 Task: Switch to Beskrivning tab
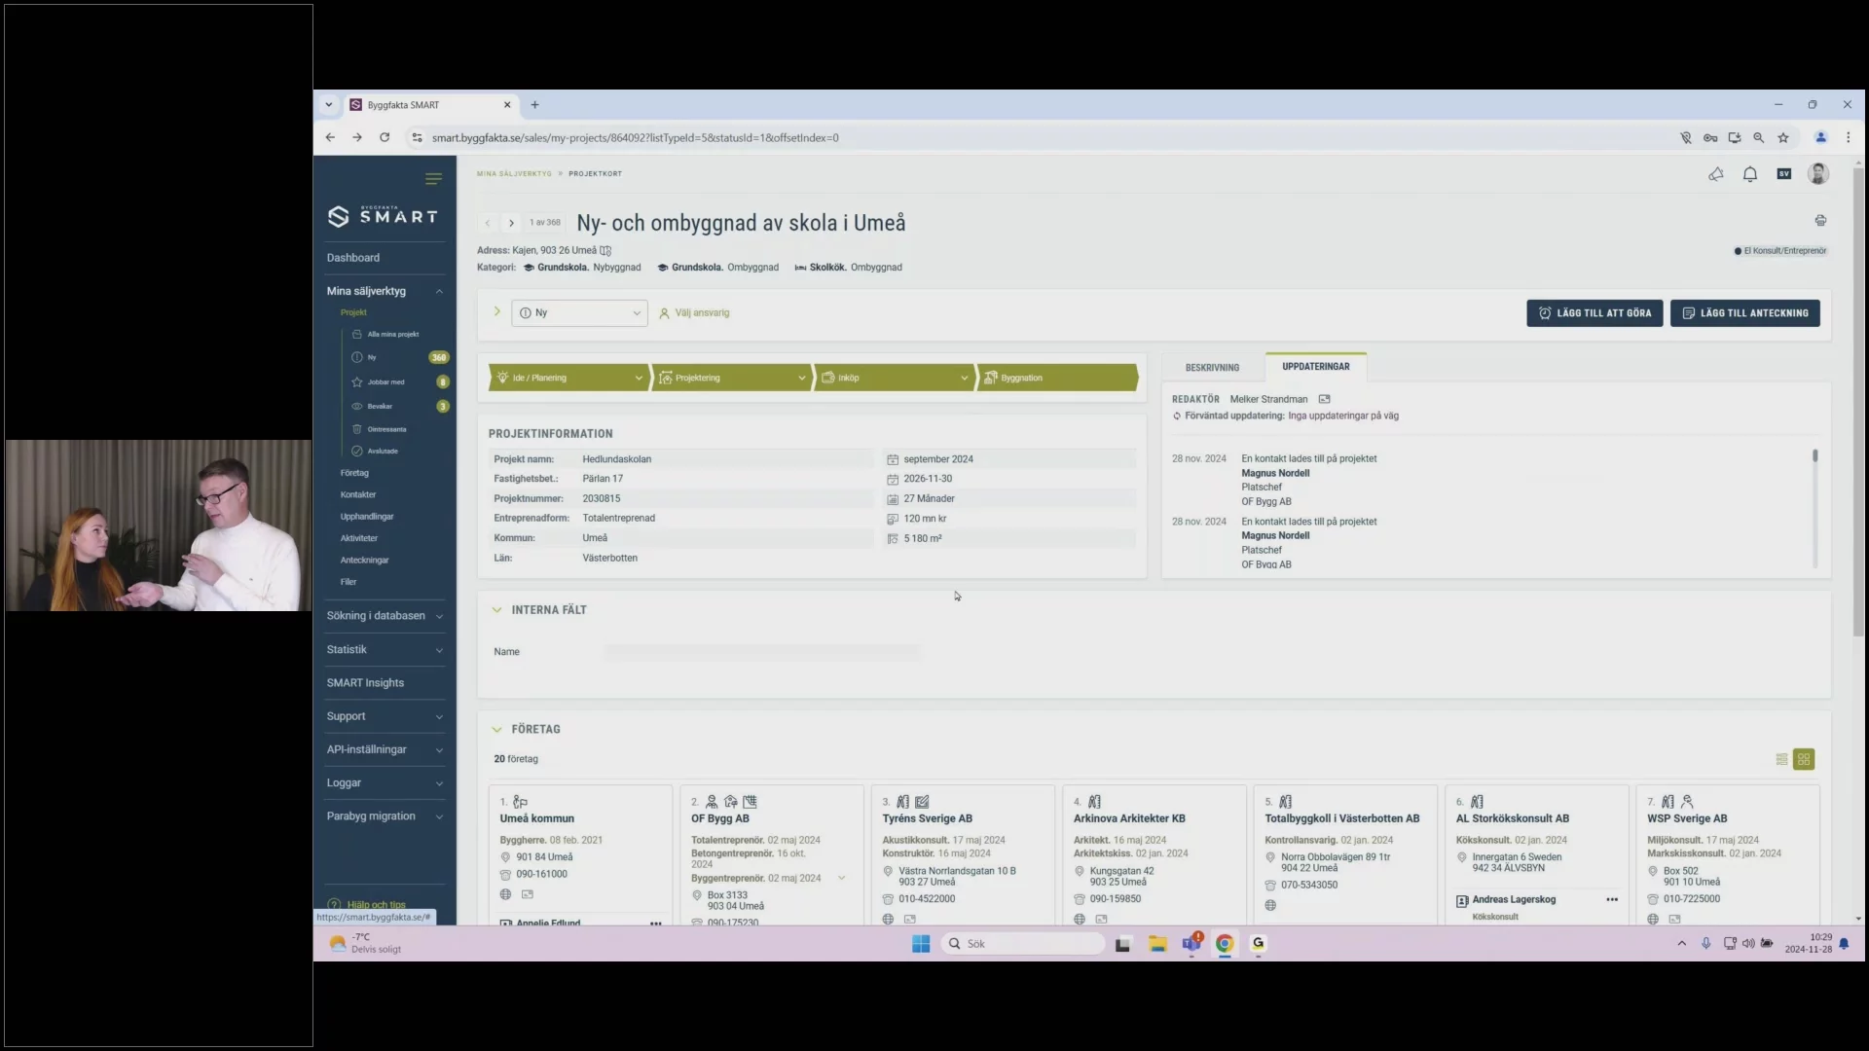1212,368
